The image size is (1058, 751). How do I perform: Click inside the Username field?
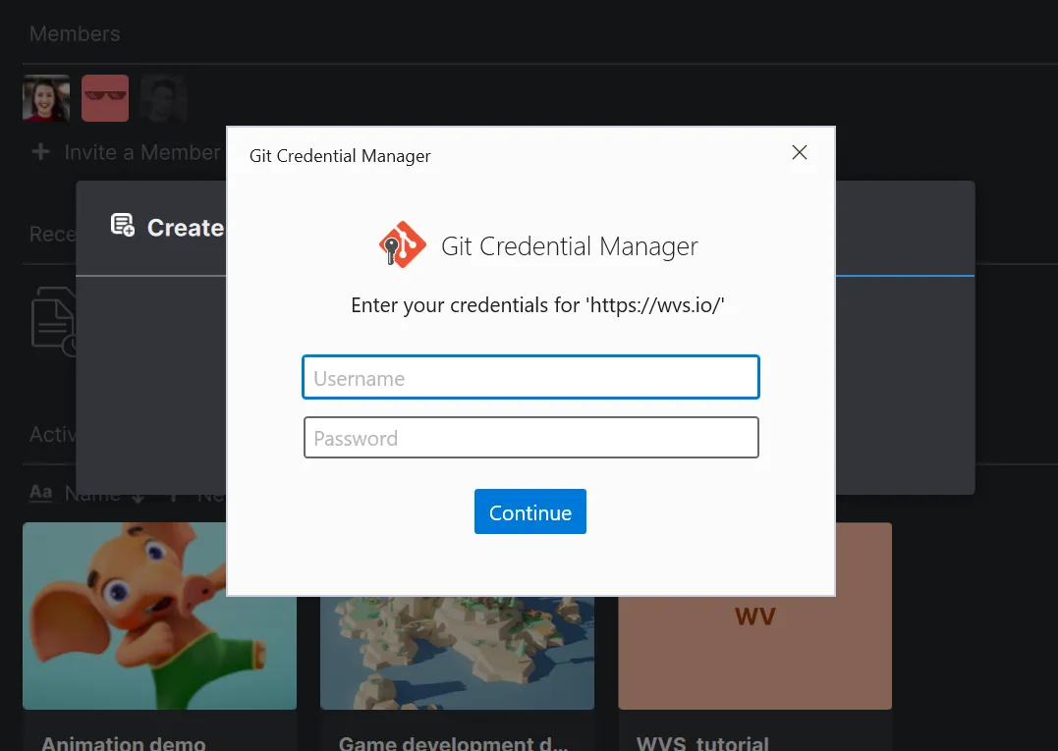pos(530,377)
